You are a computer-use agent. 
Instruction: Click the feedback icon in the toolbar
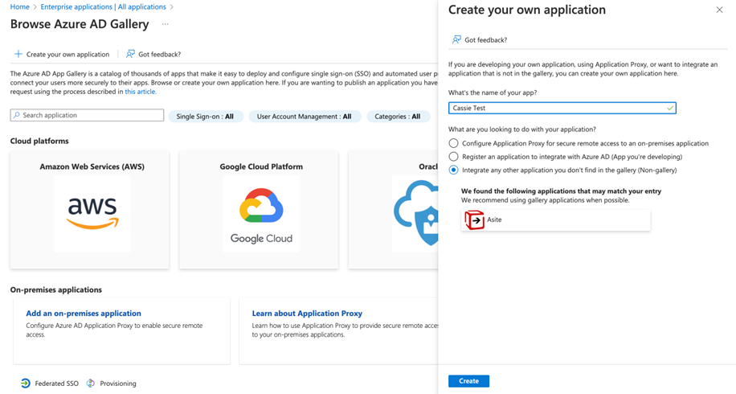click(130, 55)
